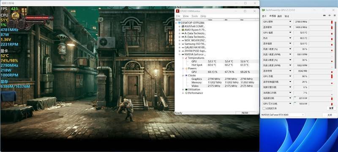Image resolution: width=338 pixels, height=152 pixels.
Task: Click the Max column header in HWMonitor
Action: point(248,19)
